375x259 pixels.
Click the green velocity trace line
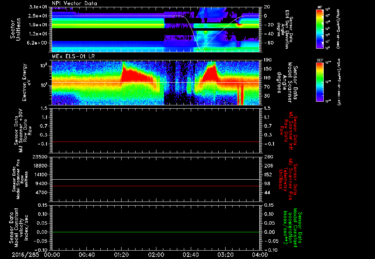pyautogui.click(x=155, y=232)
